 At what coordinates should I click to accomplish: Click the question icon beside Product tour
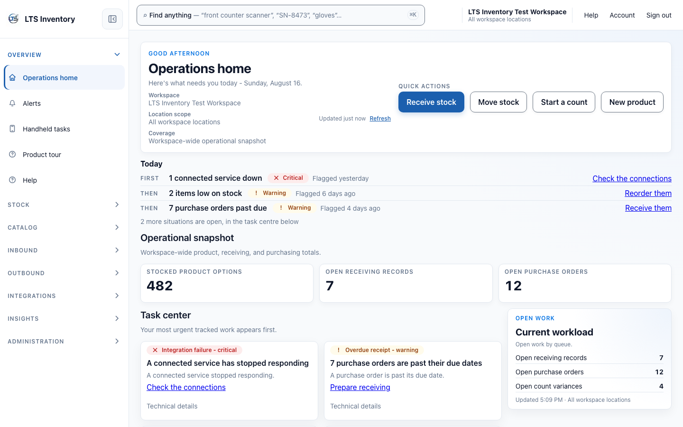13,154
